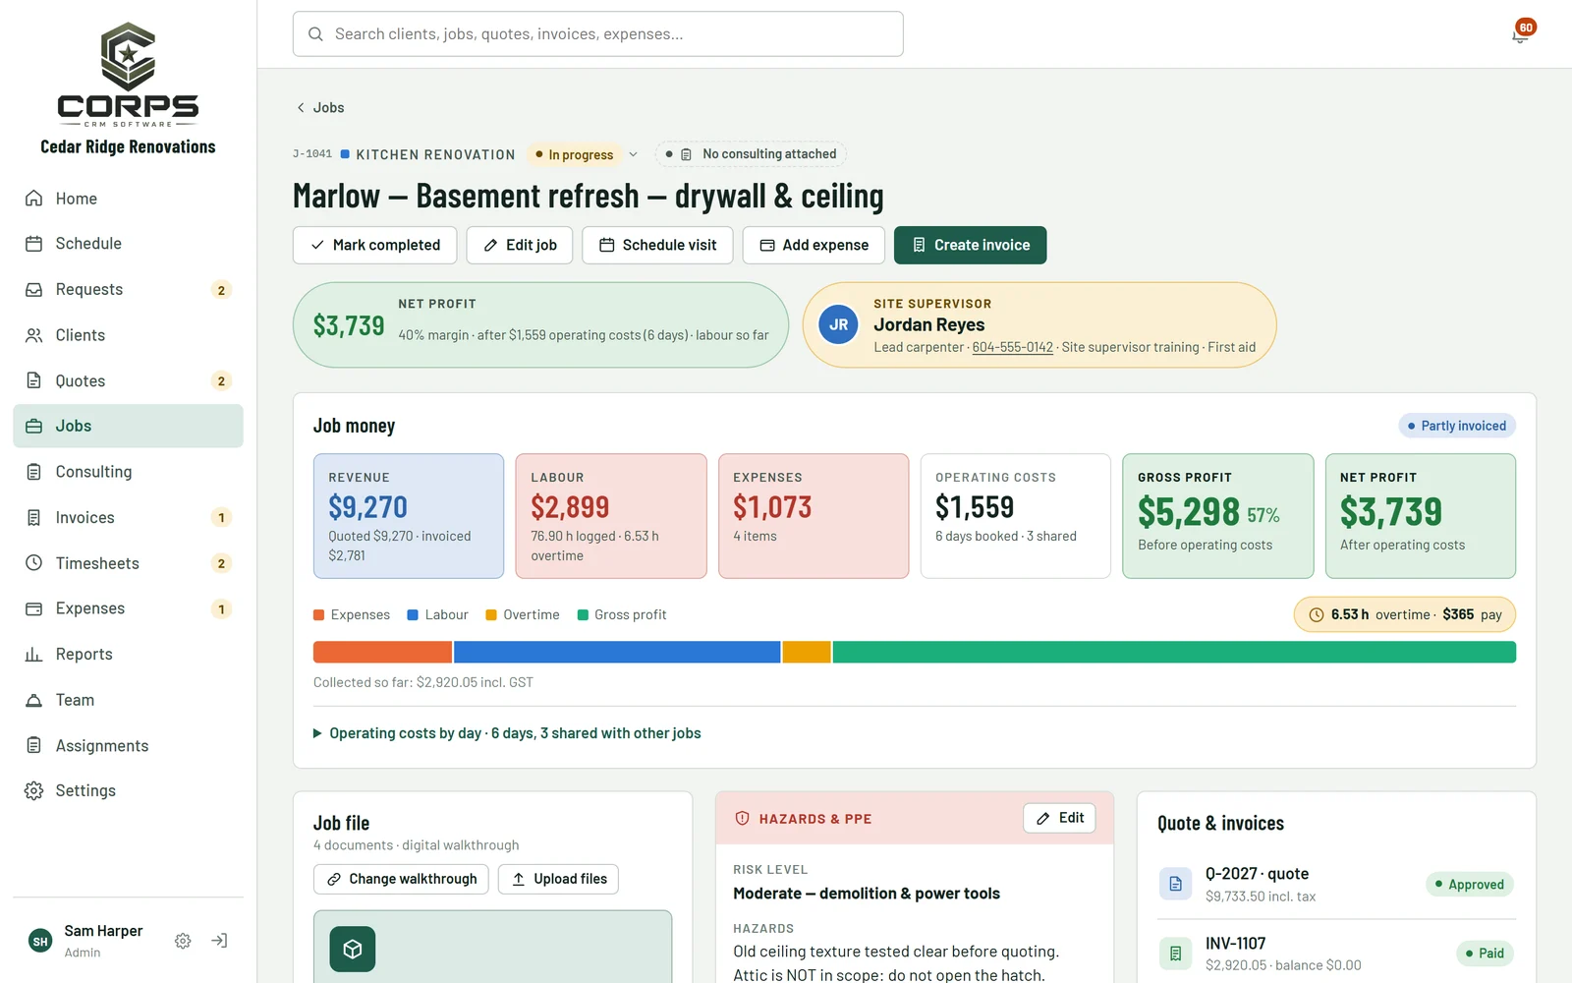Click the overtime clock icon

pos(1317,614)
